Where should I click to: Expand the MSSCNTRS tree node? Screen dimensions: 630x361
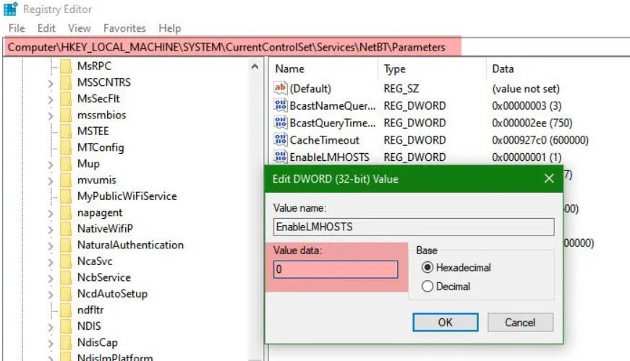(51, 83)
